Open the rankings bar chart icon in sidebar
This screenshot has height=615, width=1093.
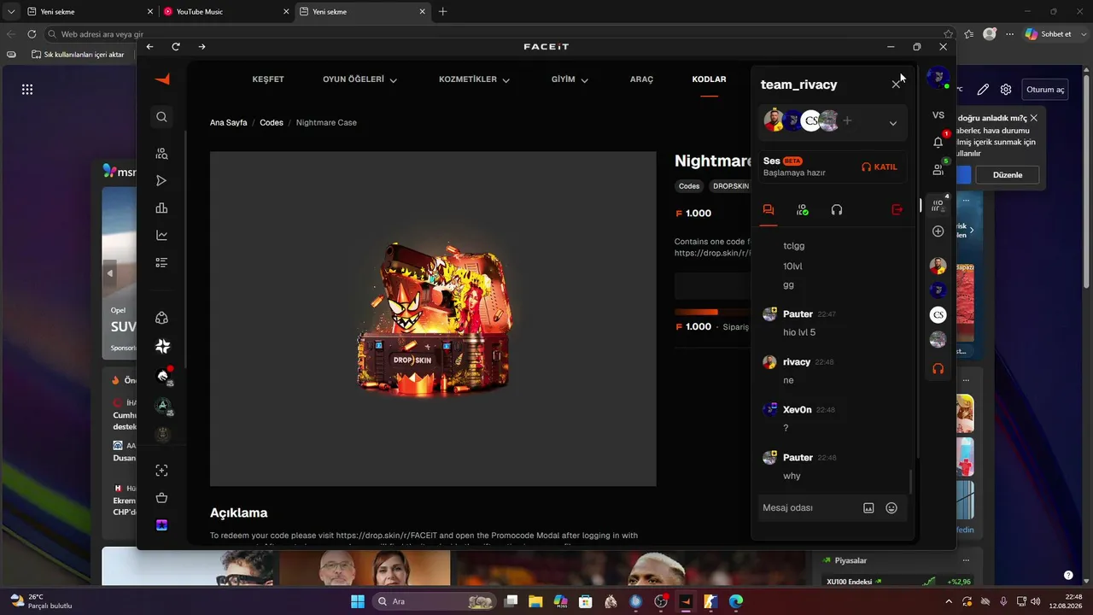(x=162, y=208)
